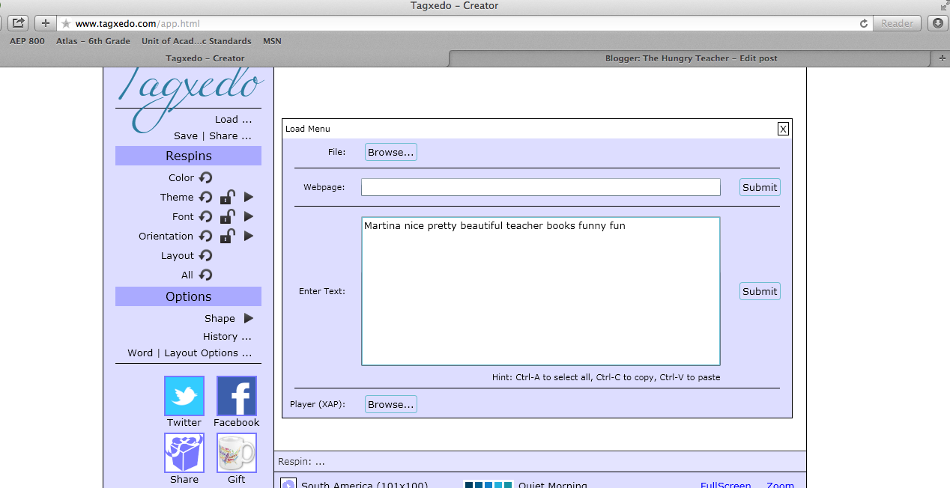Toggle the Theme lock
This screenshot has height=488, width=950.
[227, 197]
